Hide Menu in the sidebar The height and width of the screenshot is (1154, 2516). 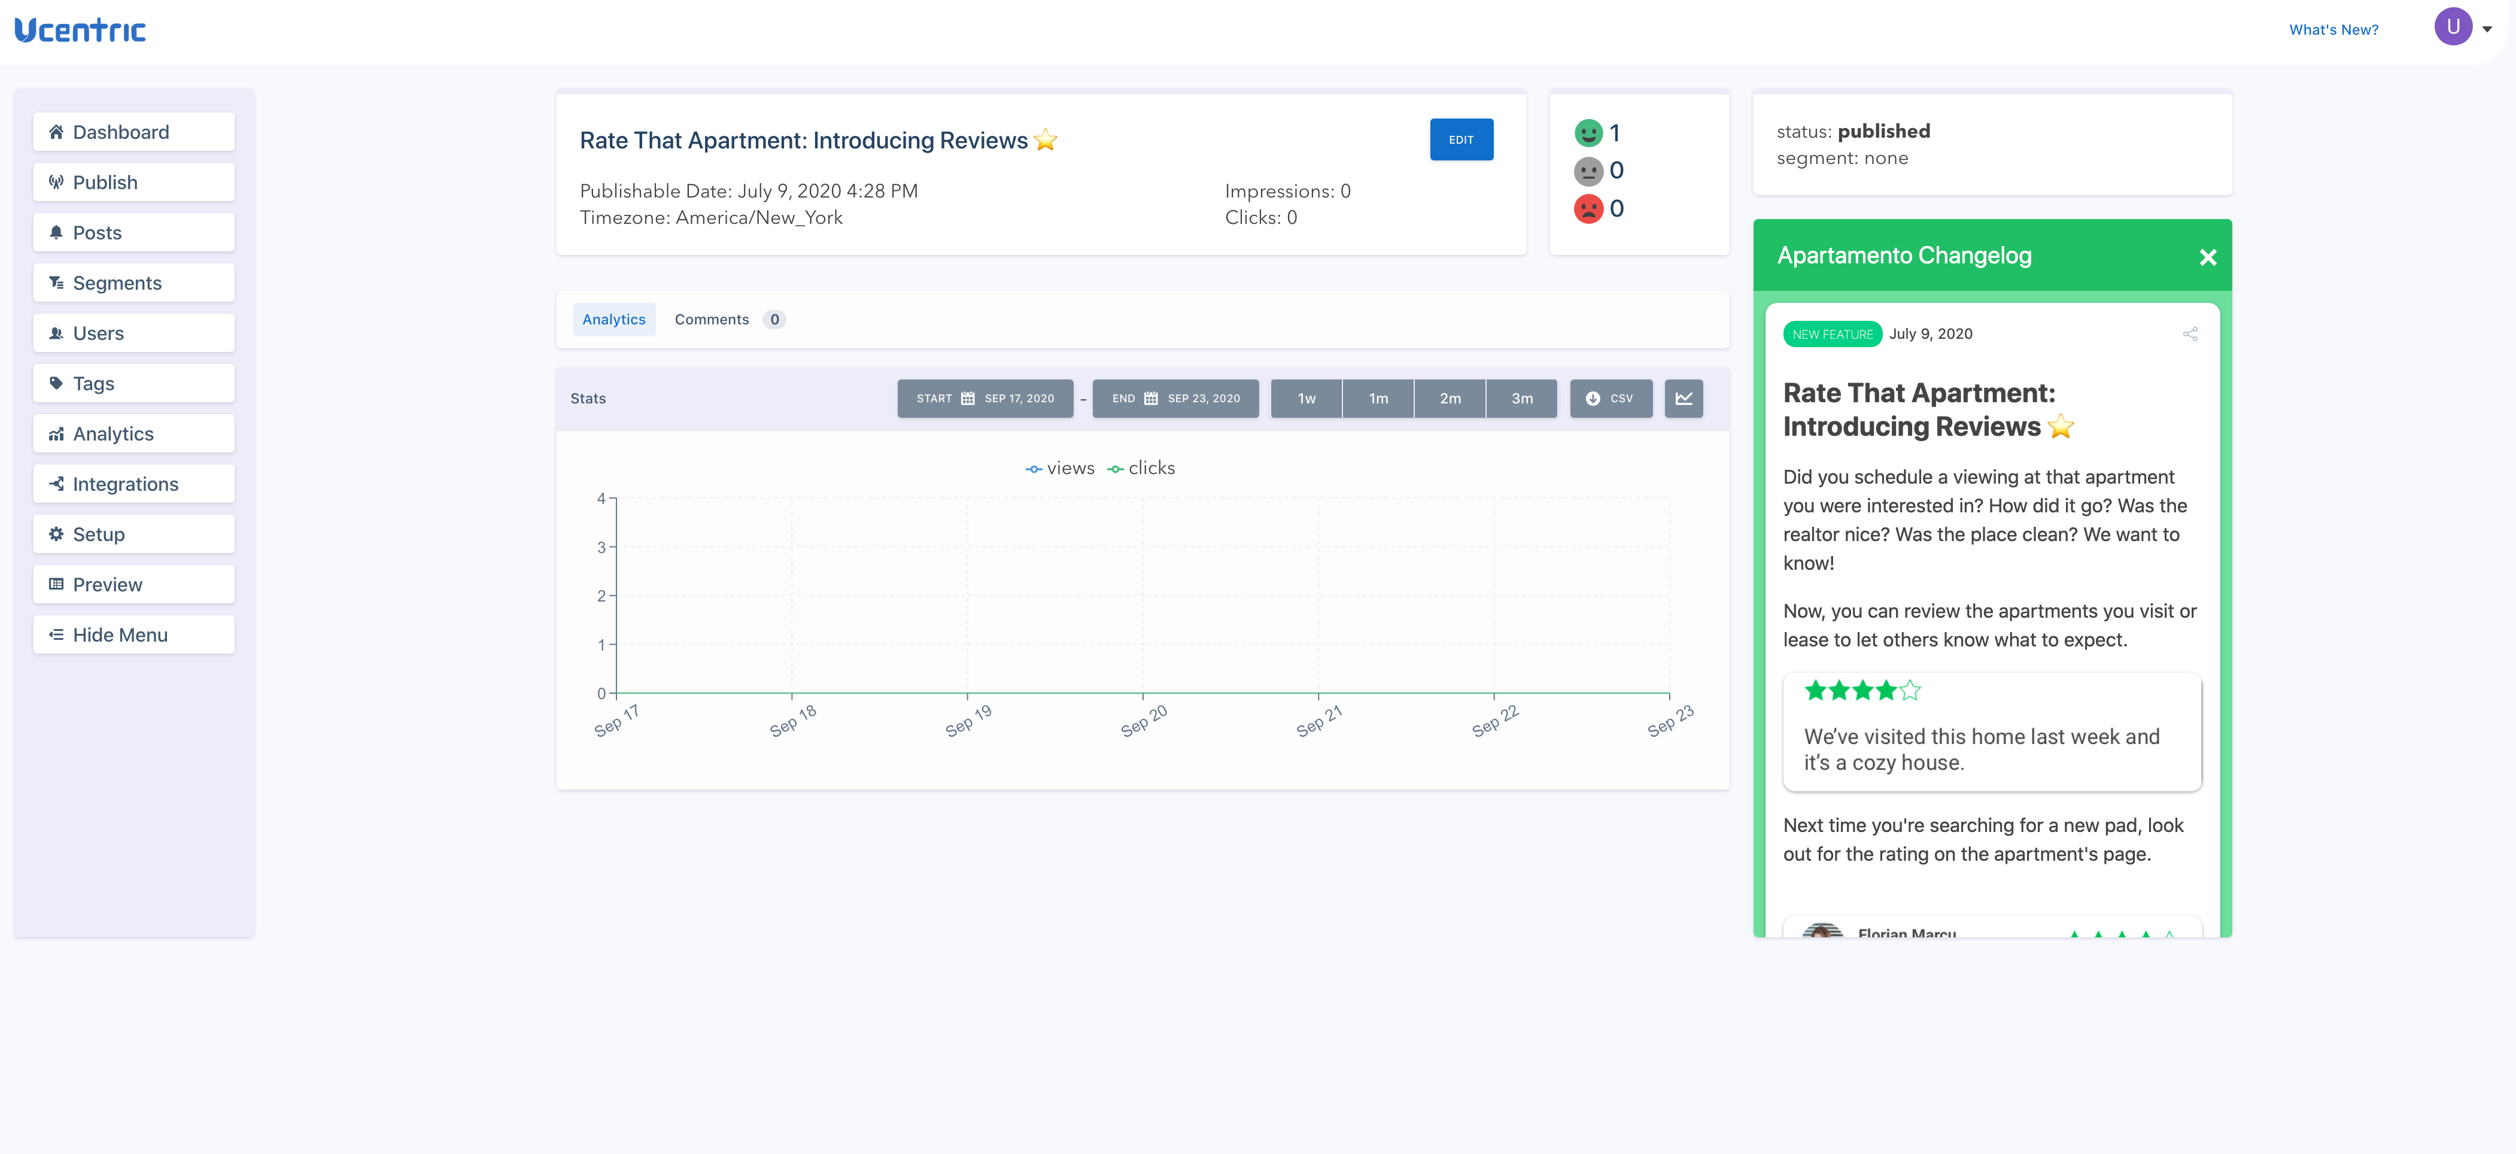click(134, 635)
